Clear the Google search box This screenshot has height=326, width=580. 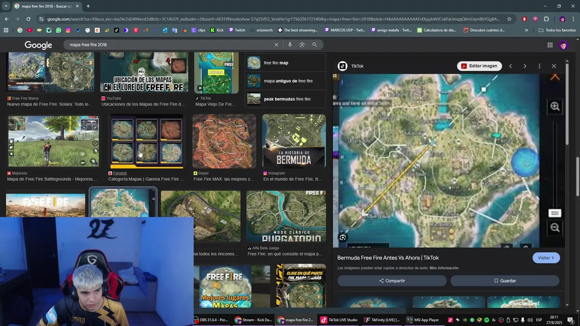[276, 45]
